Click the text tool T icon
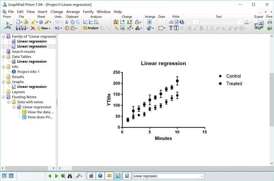This screenshot has height=181, width=274. click(x=171, y=28)
